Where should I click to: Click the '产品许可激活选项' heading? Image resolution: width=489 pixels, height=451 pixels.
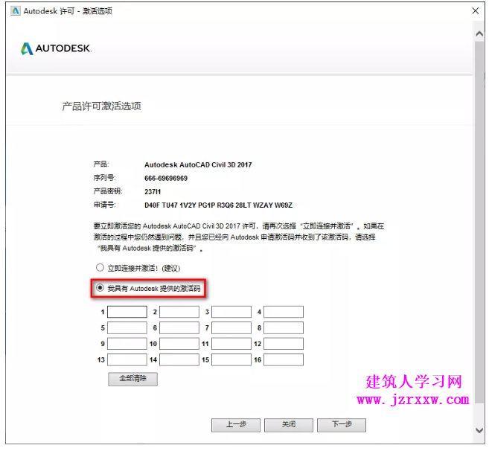[x=101, y=106]
